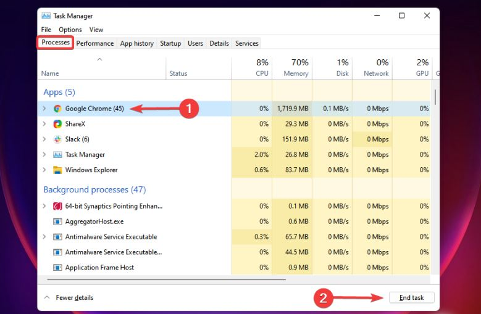Collapse view using Fewer details chevron

(x=47, y=297)
